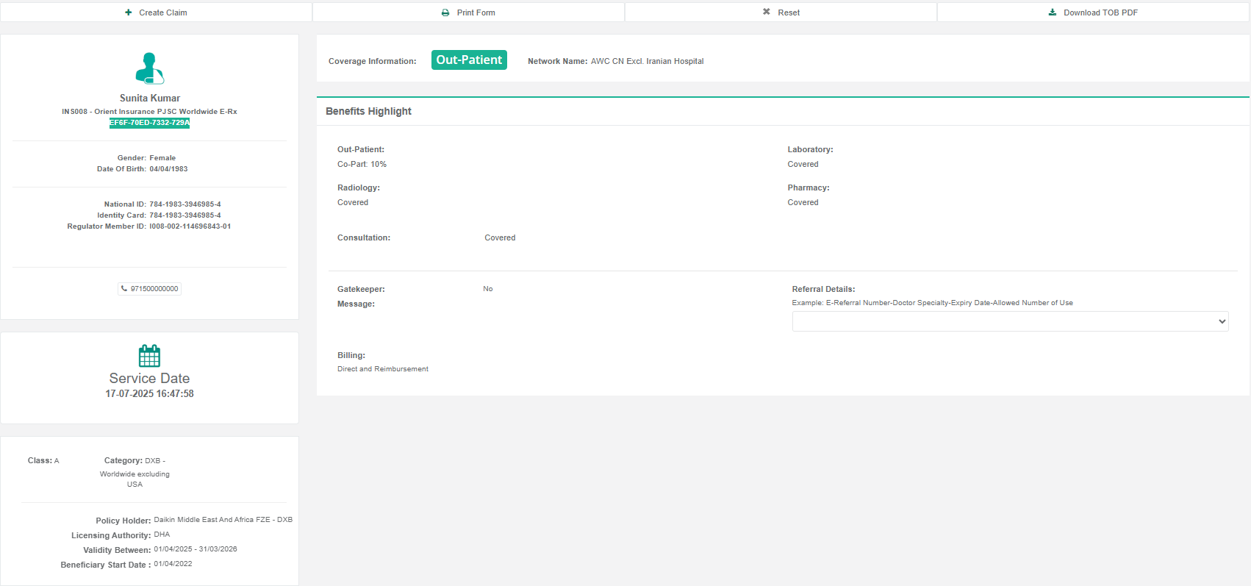
Task: Click the phone icon next to 971500000000
Action: (124, 289)
